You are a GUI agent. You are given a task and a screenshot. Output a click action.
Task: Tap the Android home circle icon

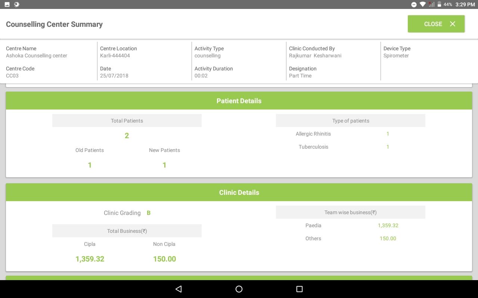point(239,289)
